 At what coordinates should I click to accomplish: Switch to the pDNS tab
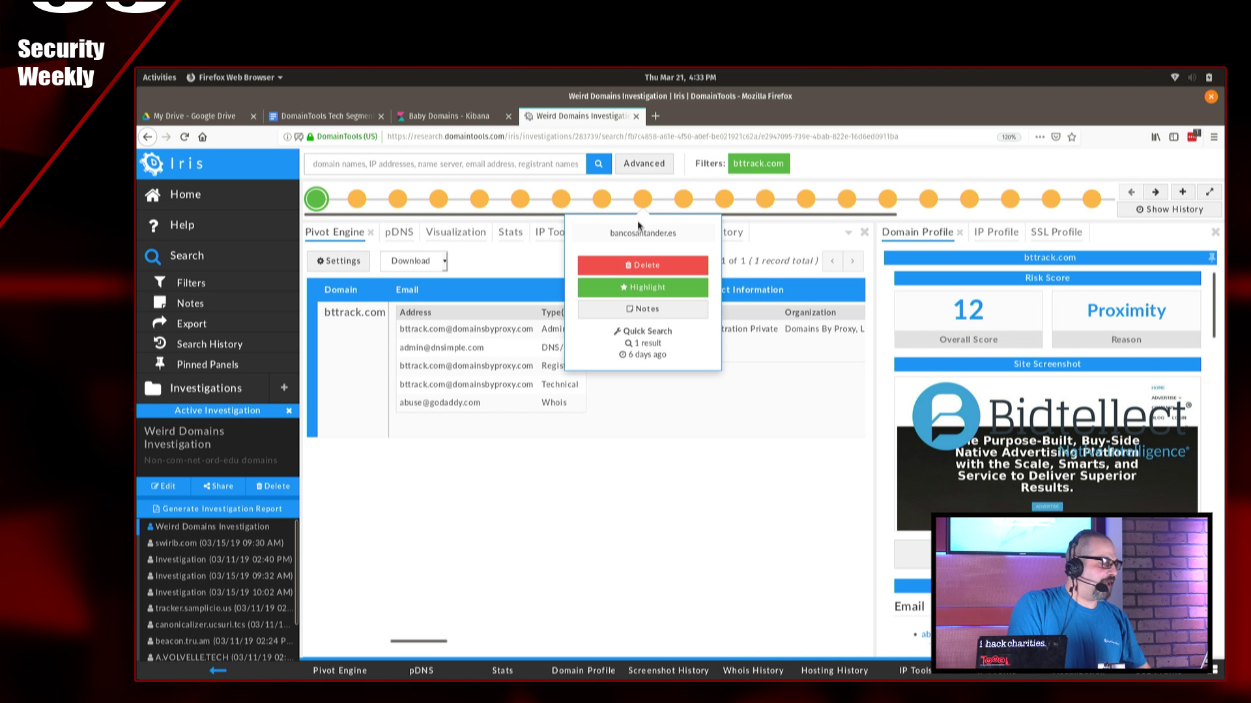[x=399, y=232]
